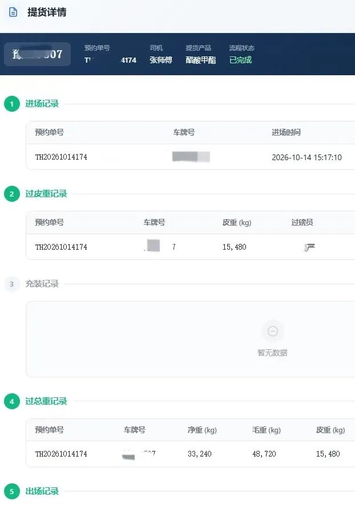This screenshot has width=355, height=505.
Task: Click the 流程状态 label in header
Action: [x=241, y=48]
